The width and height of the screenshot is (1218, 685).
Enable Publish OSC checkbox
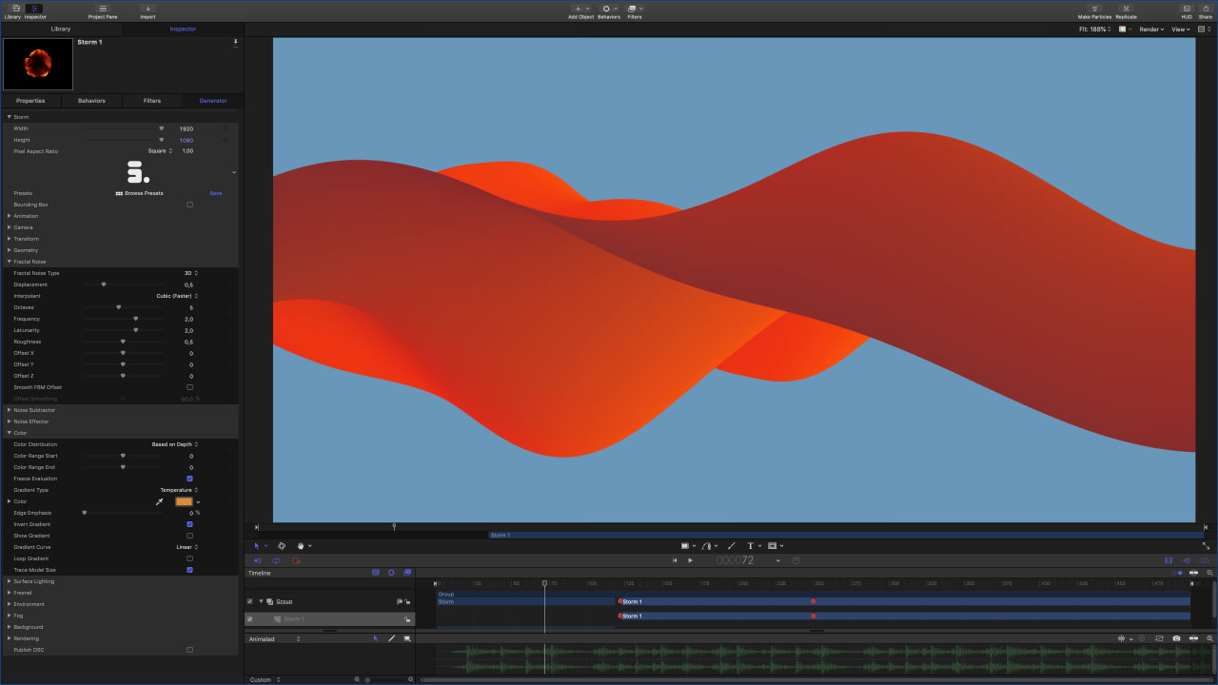click(189, 650)
